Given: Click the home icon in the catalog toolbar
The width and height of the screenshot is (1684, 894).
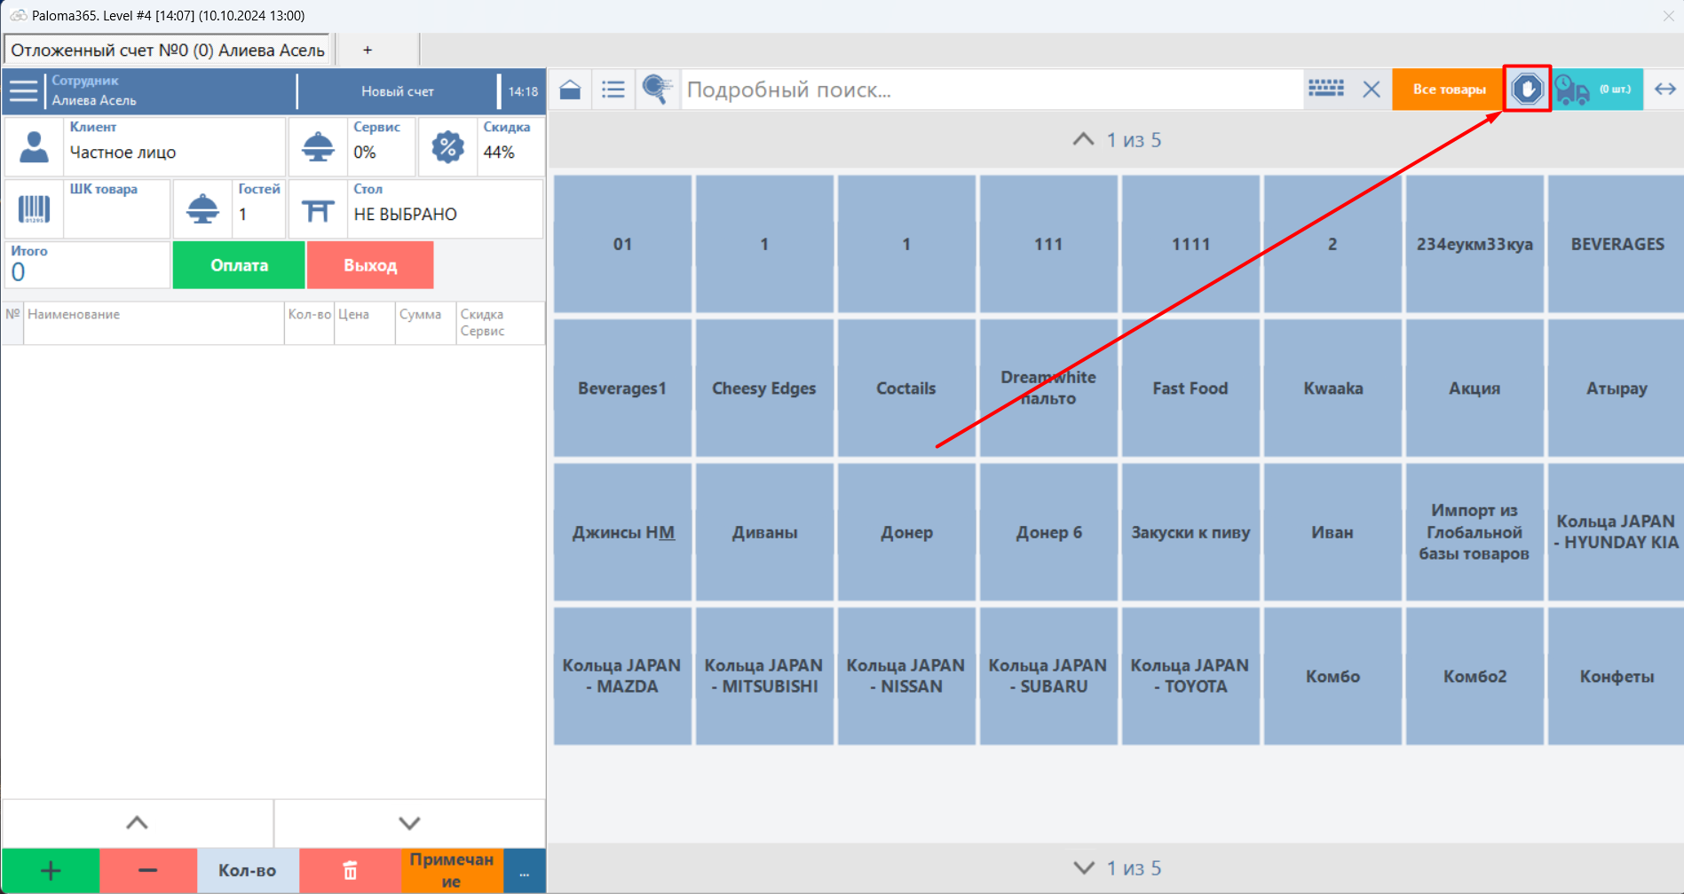Looking at the screenshot, I should pyautogui.click(x=570, y=90).
